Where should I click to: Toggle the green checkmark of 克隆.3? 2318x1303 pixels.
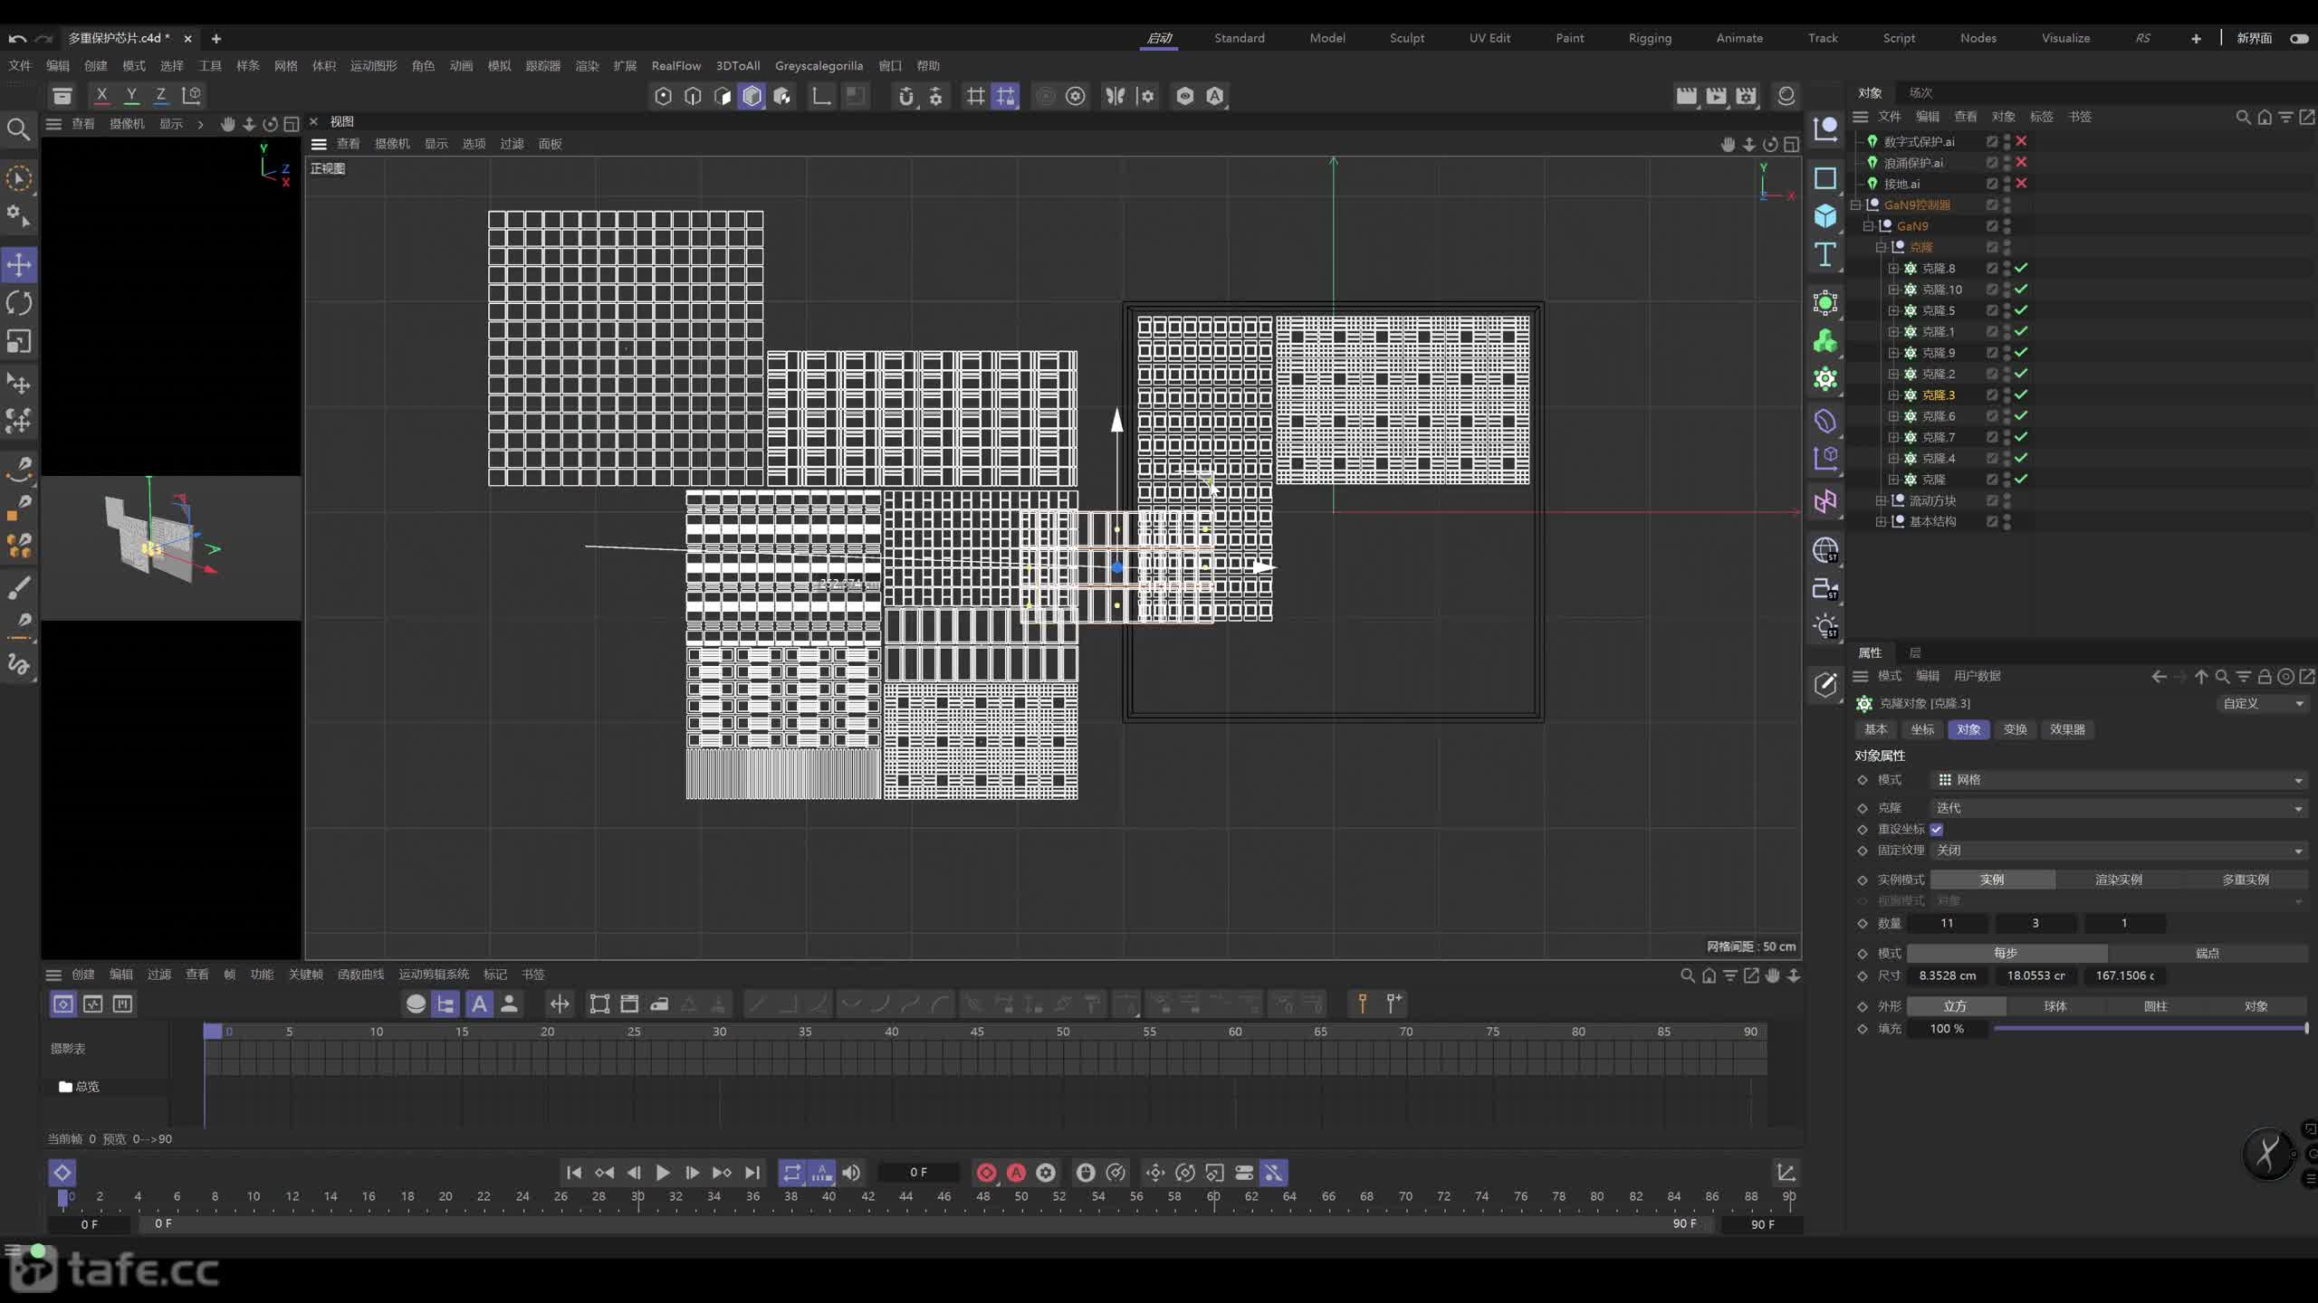point(2021,395)
